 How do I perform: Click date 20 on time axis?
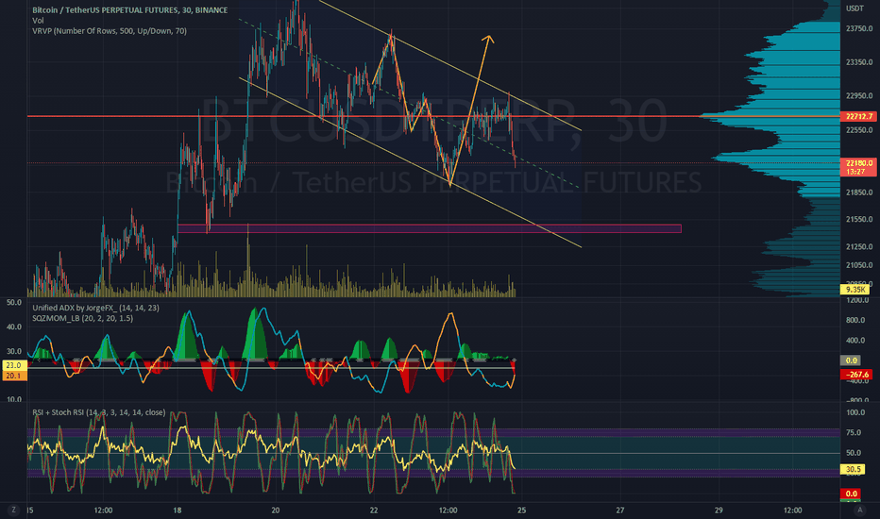(275, 510)
